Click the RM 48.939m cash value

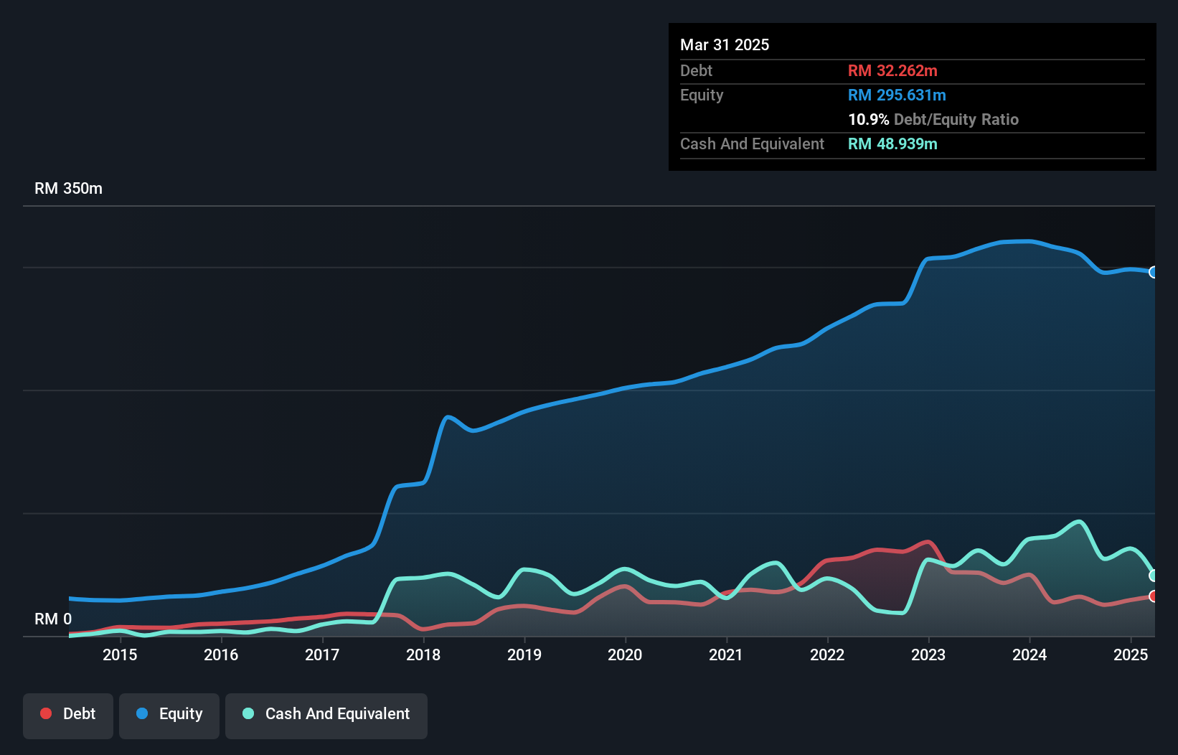(892, 144)
